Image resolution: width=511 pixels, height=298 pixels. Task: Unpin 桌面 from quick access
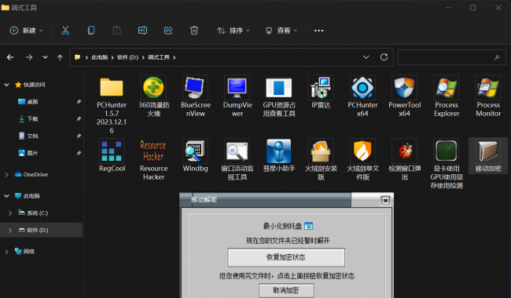(79, 102)
